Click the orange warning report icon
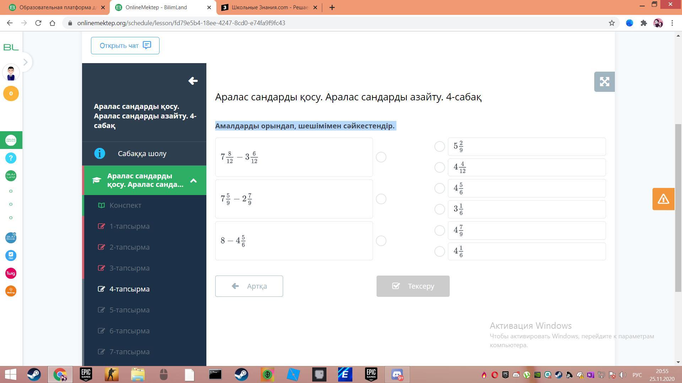Screen dimensions: 682x383 [x=663, y=199]
